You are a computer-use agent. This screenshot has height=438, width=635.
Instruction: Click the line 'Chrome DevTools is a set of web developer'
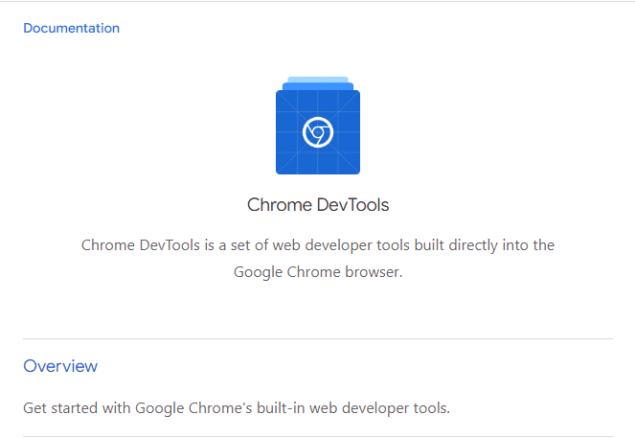pyautogui.click(x=318, y=245)
